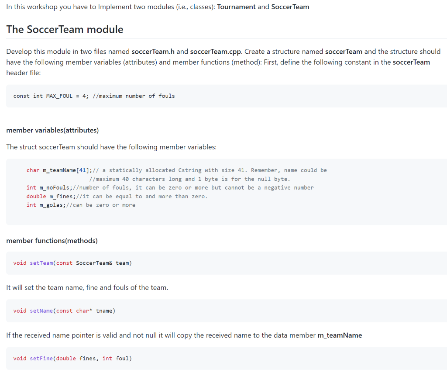Select the bold word Tournament in the intro
Viewport: 447px width, 373px height.
(236, 7)
